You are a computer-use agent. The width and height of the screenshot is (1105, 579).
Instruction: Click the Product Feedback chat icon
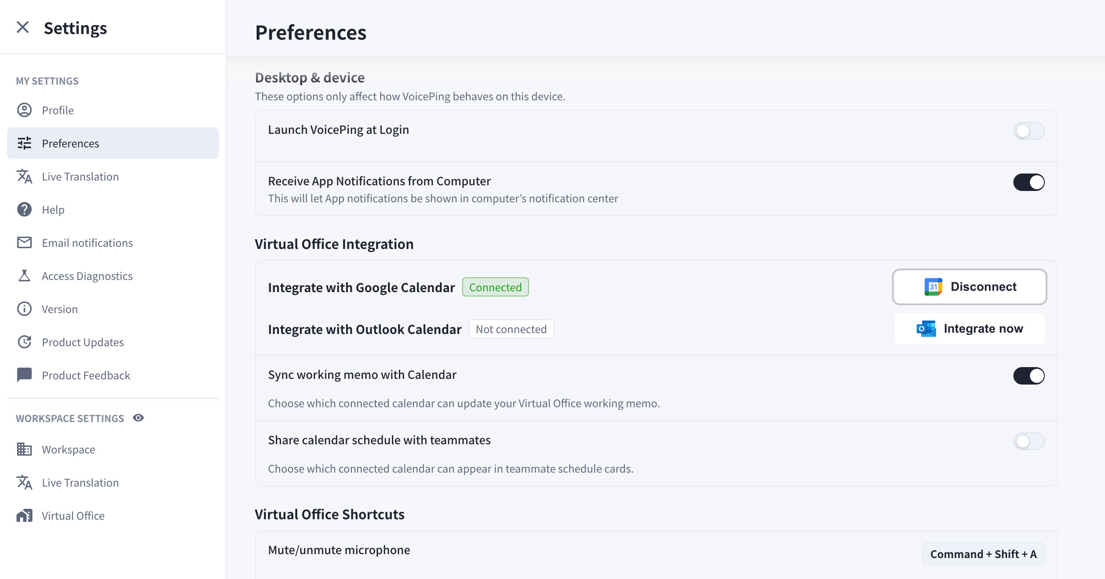tap(24, 375)
